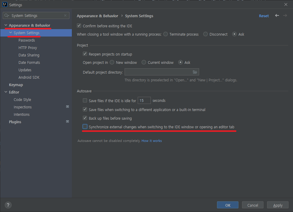The image size is (293, 212).
Task: Enable Synchronize external changes checkbox
Action: point(85,127)
